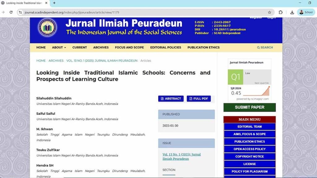Go to FOCUS AND SCOPE page
The width and height of the screenshot is (317, 178).
coord(129,48)
